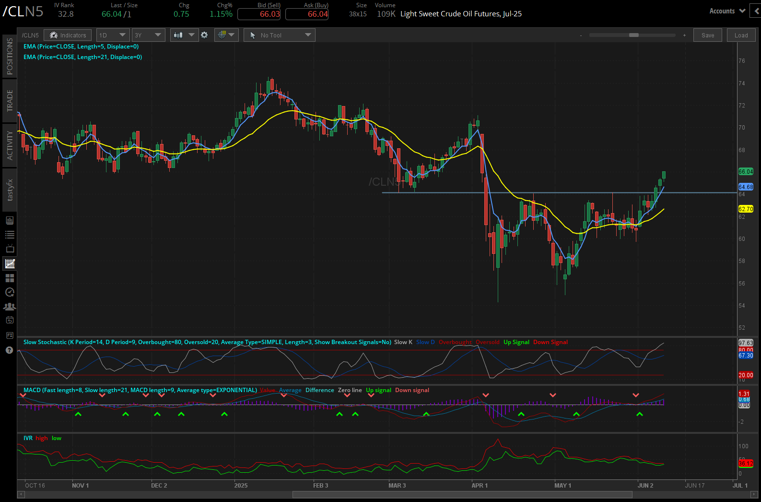Click the Save chart button
The width and height of the screenshot is (761, 502).
707,35
